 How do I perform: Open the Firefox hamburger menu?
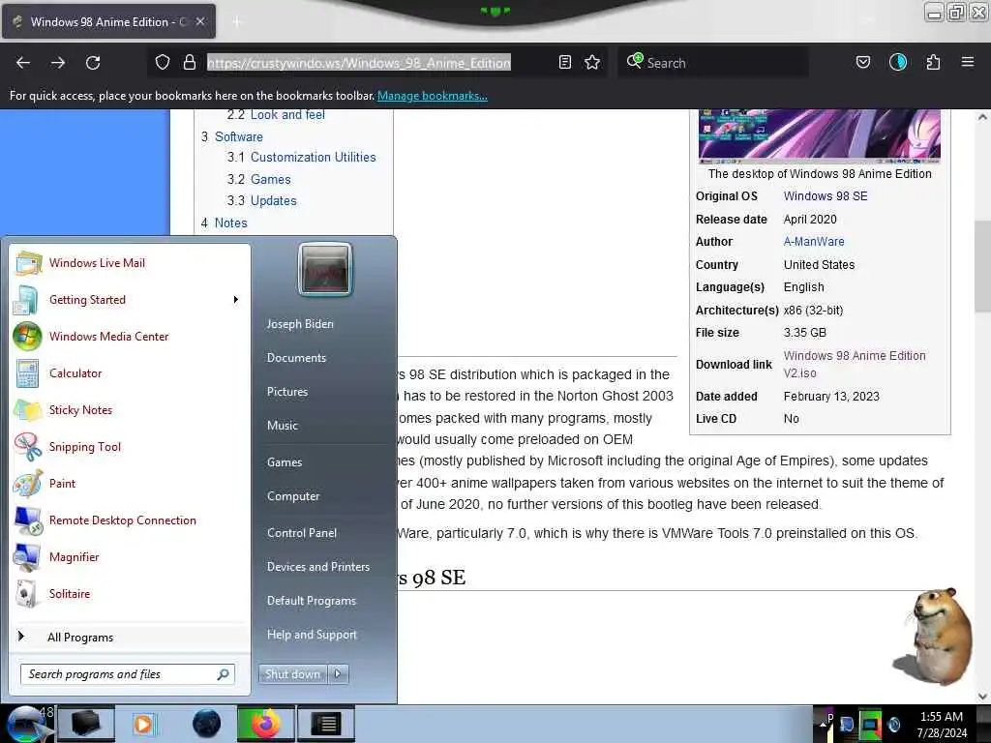[968, 63]
